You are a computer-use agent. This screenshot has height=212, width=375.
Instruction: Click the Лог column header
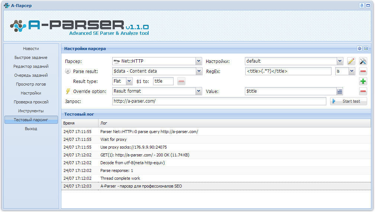click(235, 123)
